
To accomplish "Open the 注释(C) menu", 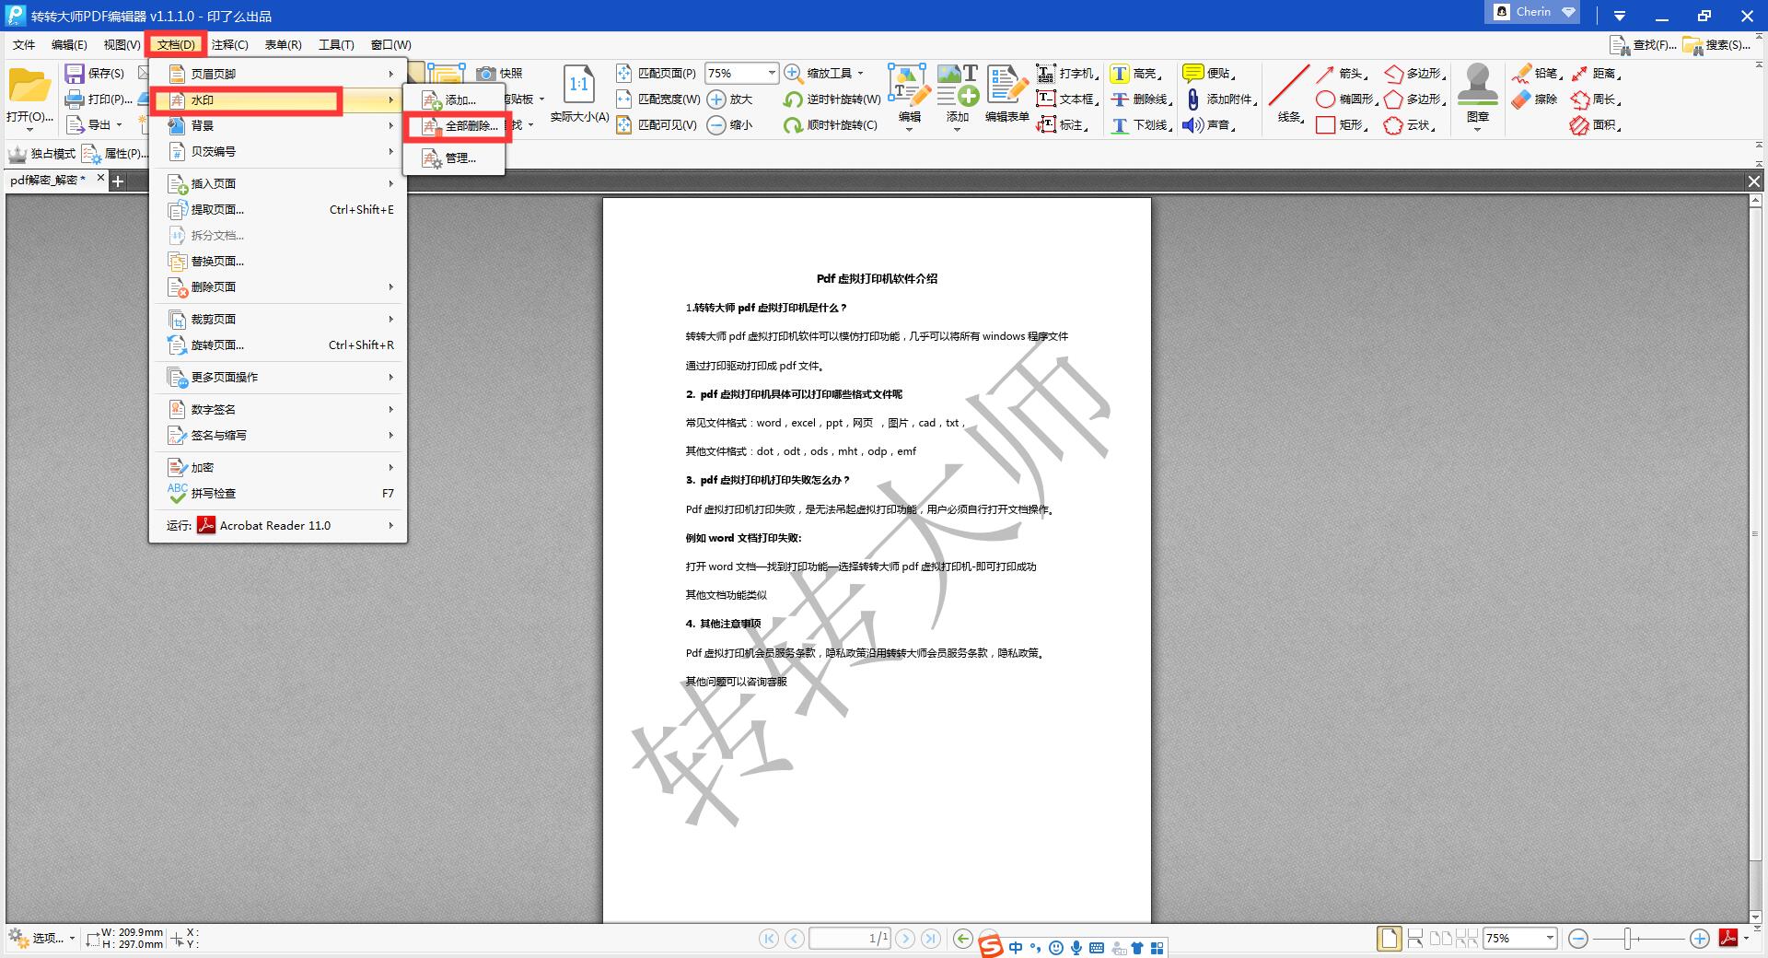I will coord(229,44).
